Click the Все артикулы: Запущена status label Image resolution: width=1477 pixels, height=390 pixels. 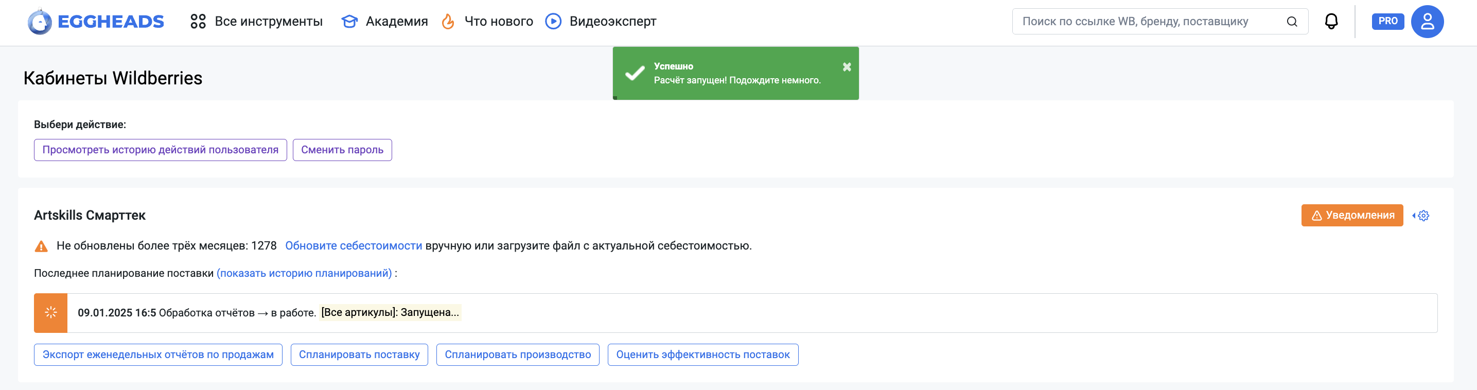point(390,312)
